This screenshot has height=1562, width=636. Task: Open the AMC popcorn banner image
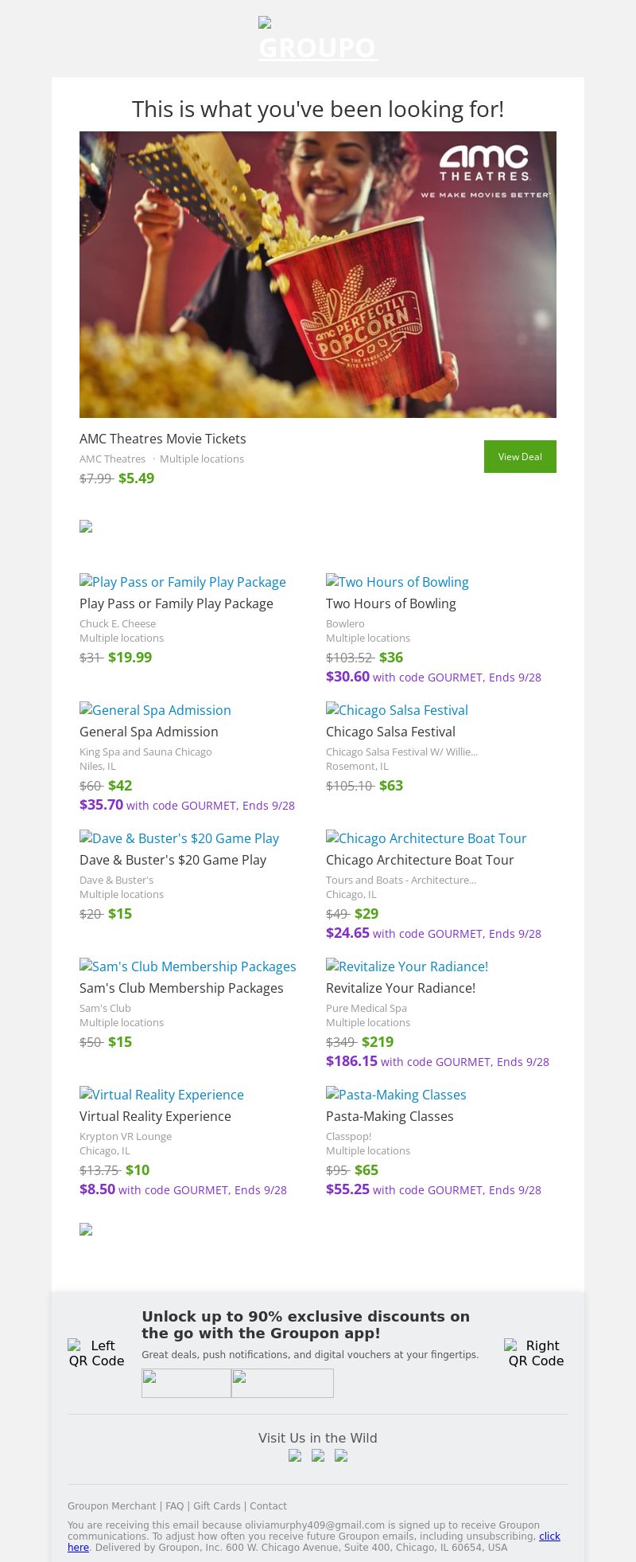tap(318, 275)
